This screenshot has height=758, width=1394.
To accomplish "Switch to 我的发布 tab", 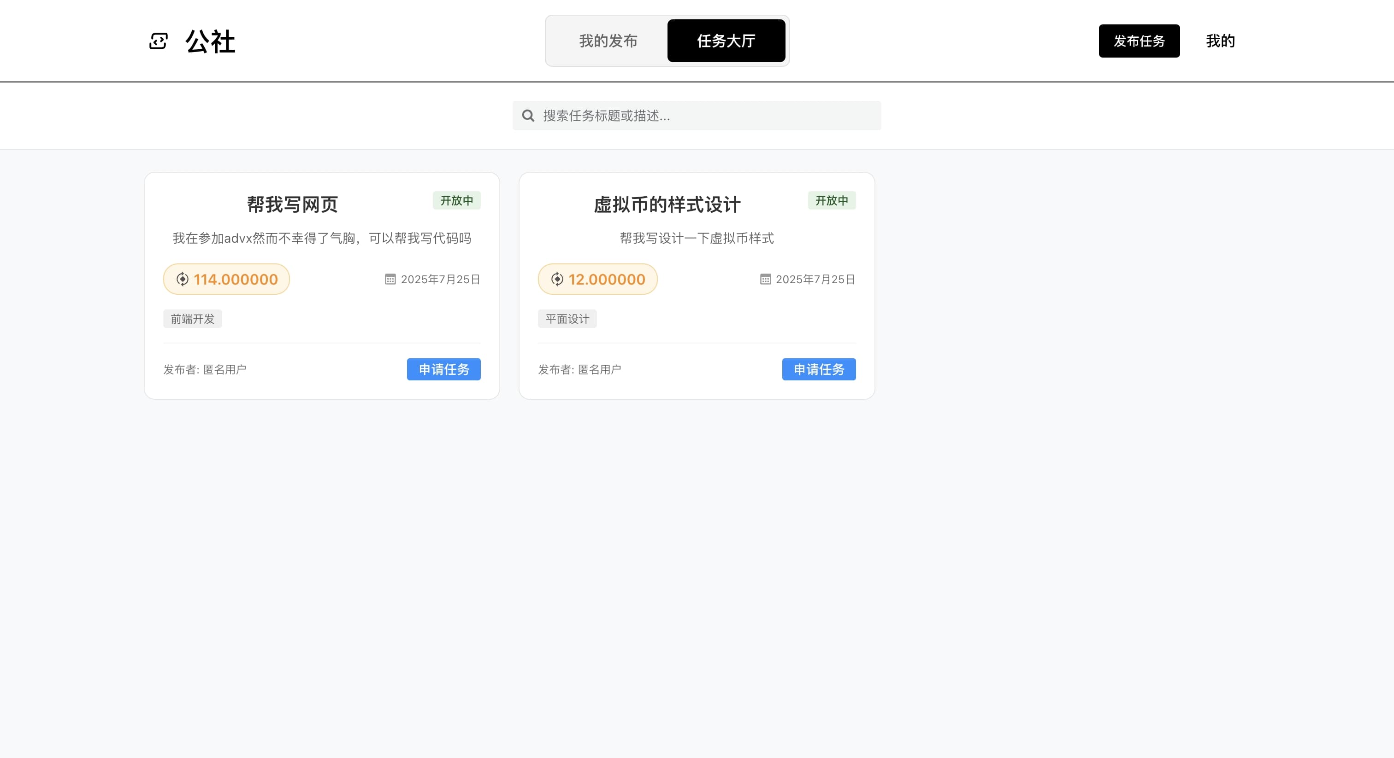I will coord(608,41).
